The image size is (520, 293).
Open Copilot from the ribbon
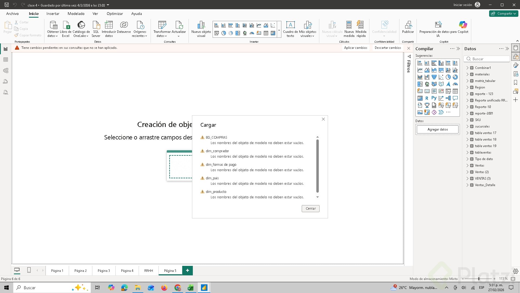point(463,25)
